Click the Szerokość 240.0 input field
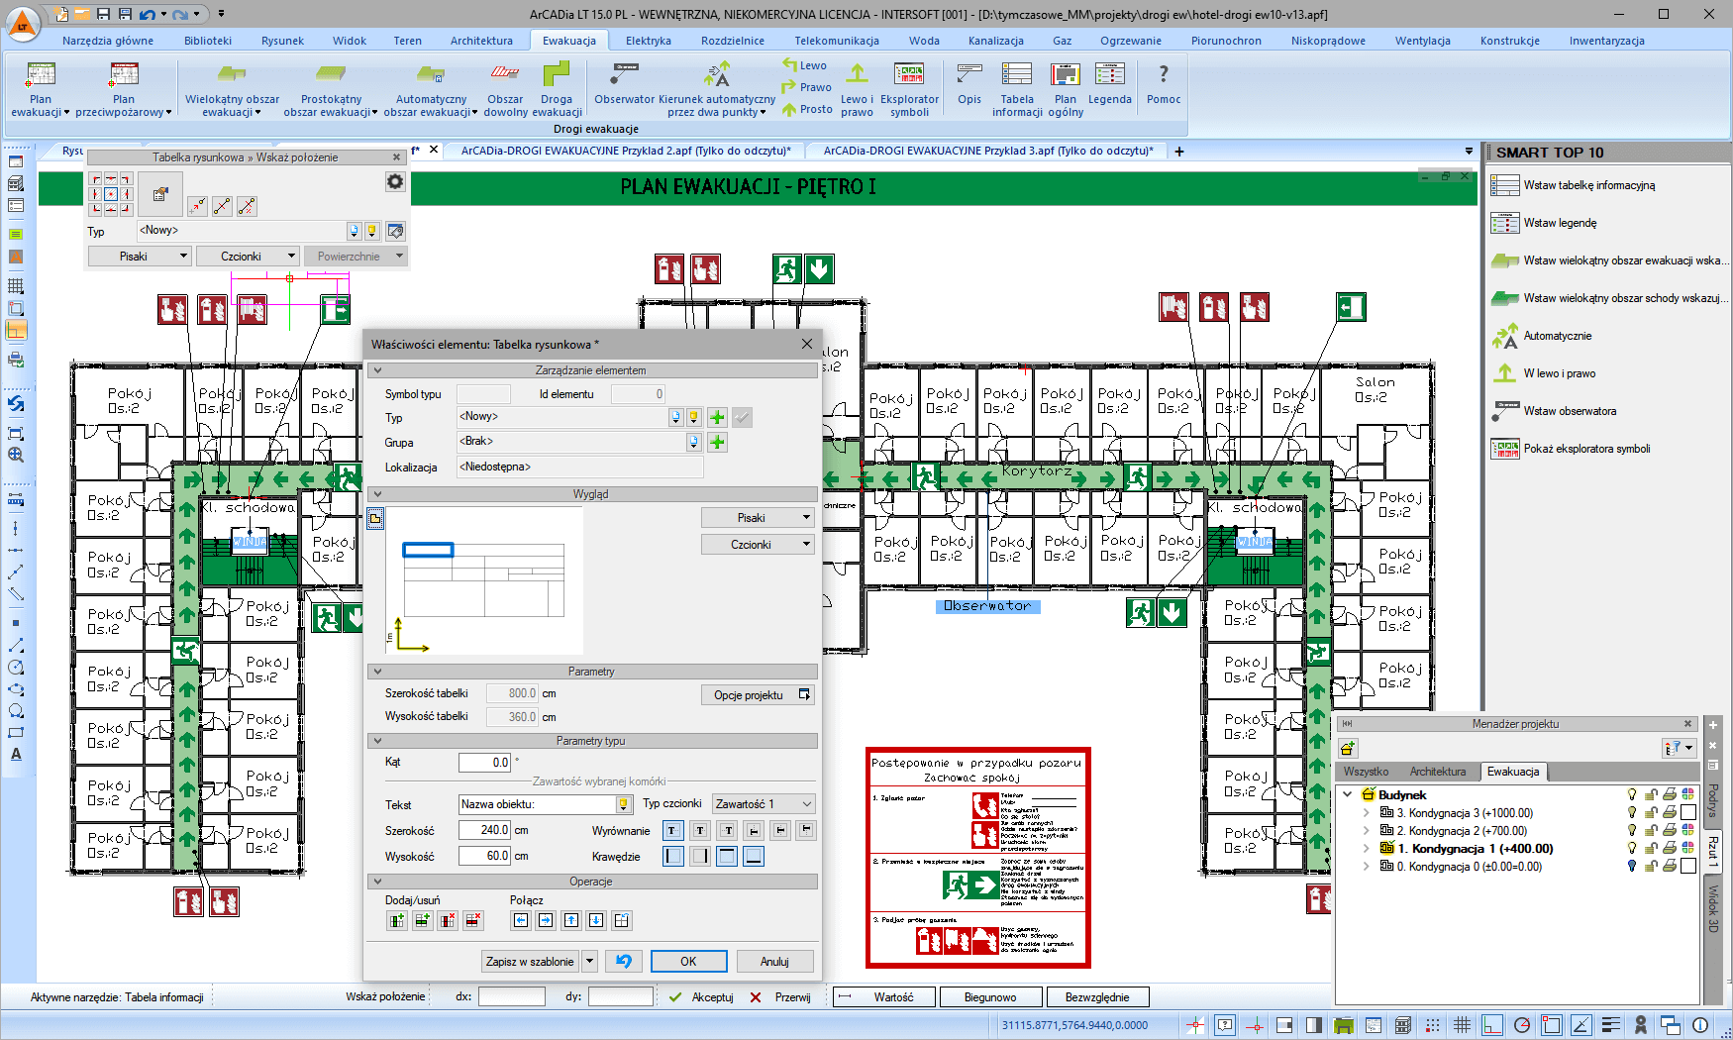Viewport: 1733px width, 1040px height. 485,830
